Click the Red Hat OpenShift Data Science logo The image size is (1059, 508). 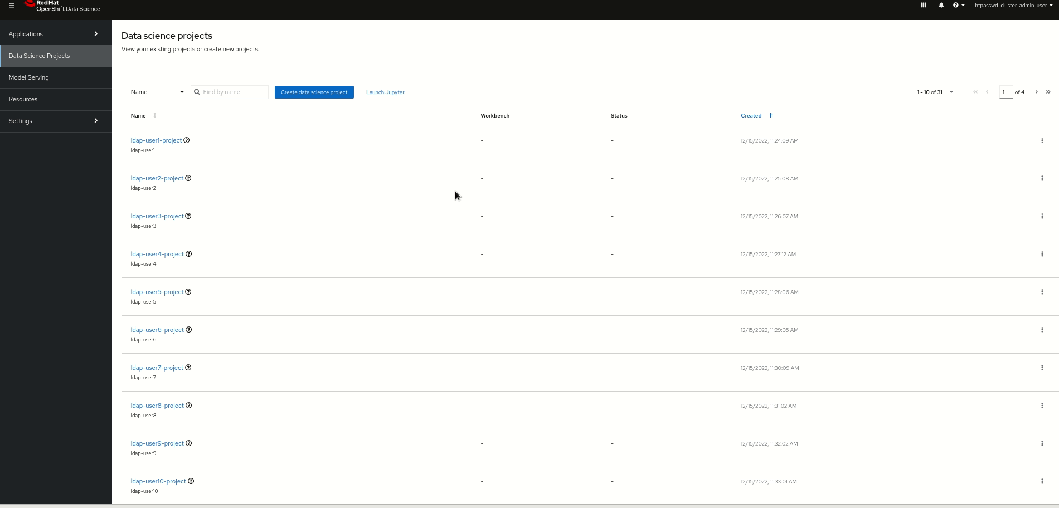tap(62, 6)
